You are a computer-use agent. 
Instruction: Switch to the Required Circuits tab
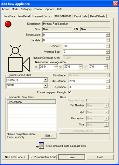click(x=42, y=16)
